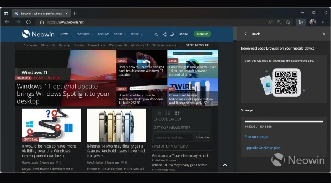Screen dimensions: 331x186
Task: Open the Gaming category tab
Action: [x=64, y=45]
